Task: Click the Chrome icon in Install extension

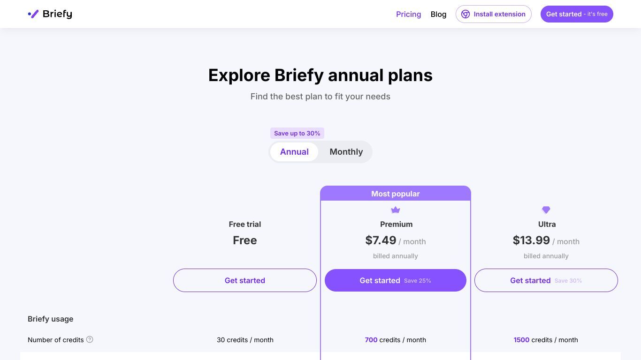Action: (x=465, y=14)
